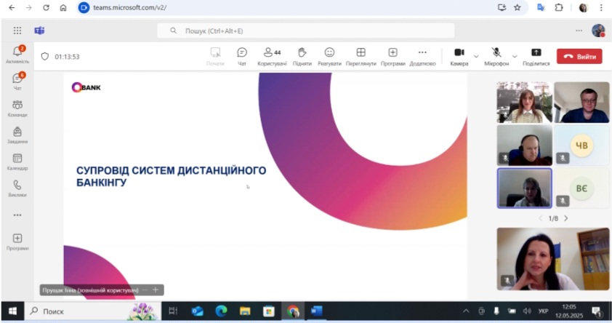Open the Переглянути view options
612x323 pixels.
361,55
